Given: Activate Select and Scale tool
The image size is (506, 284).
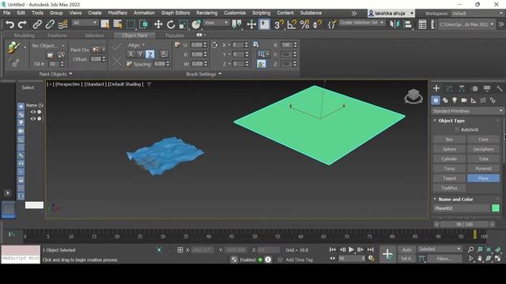Looking at the screenshot, I should (183, 24).
